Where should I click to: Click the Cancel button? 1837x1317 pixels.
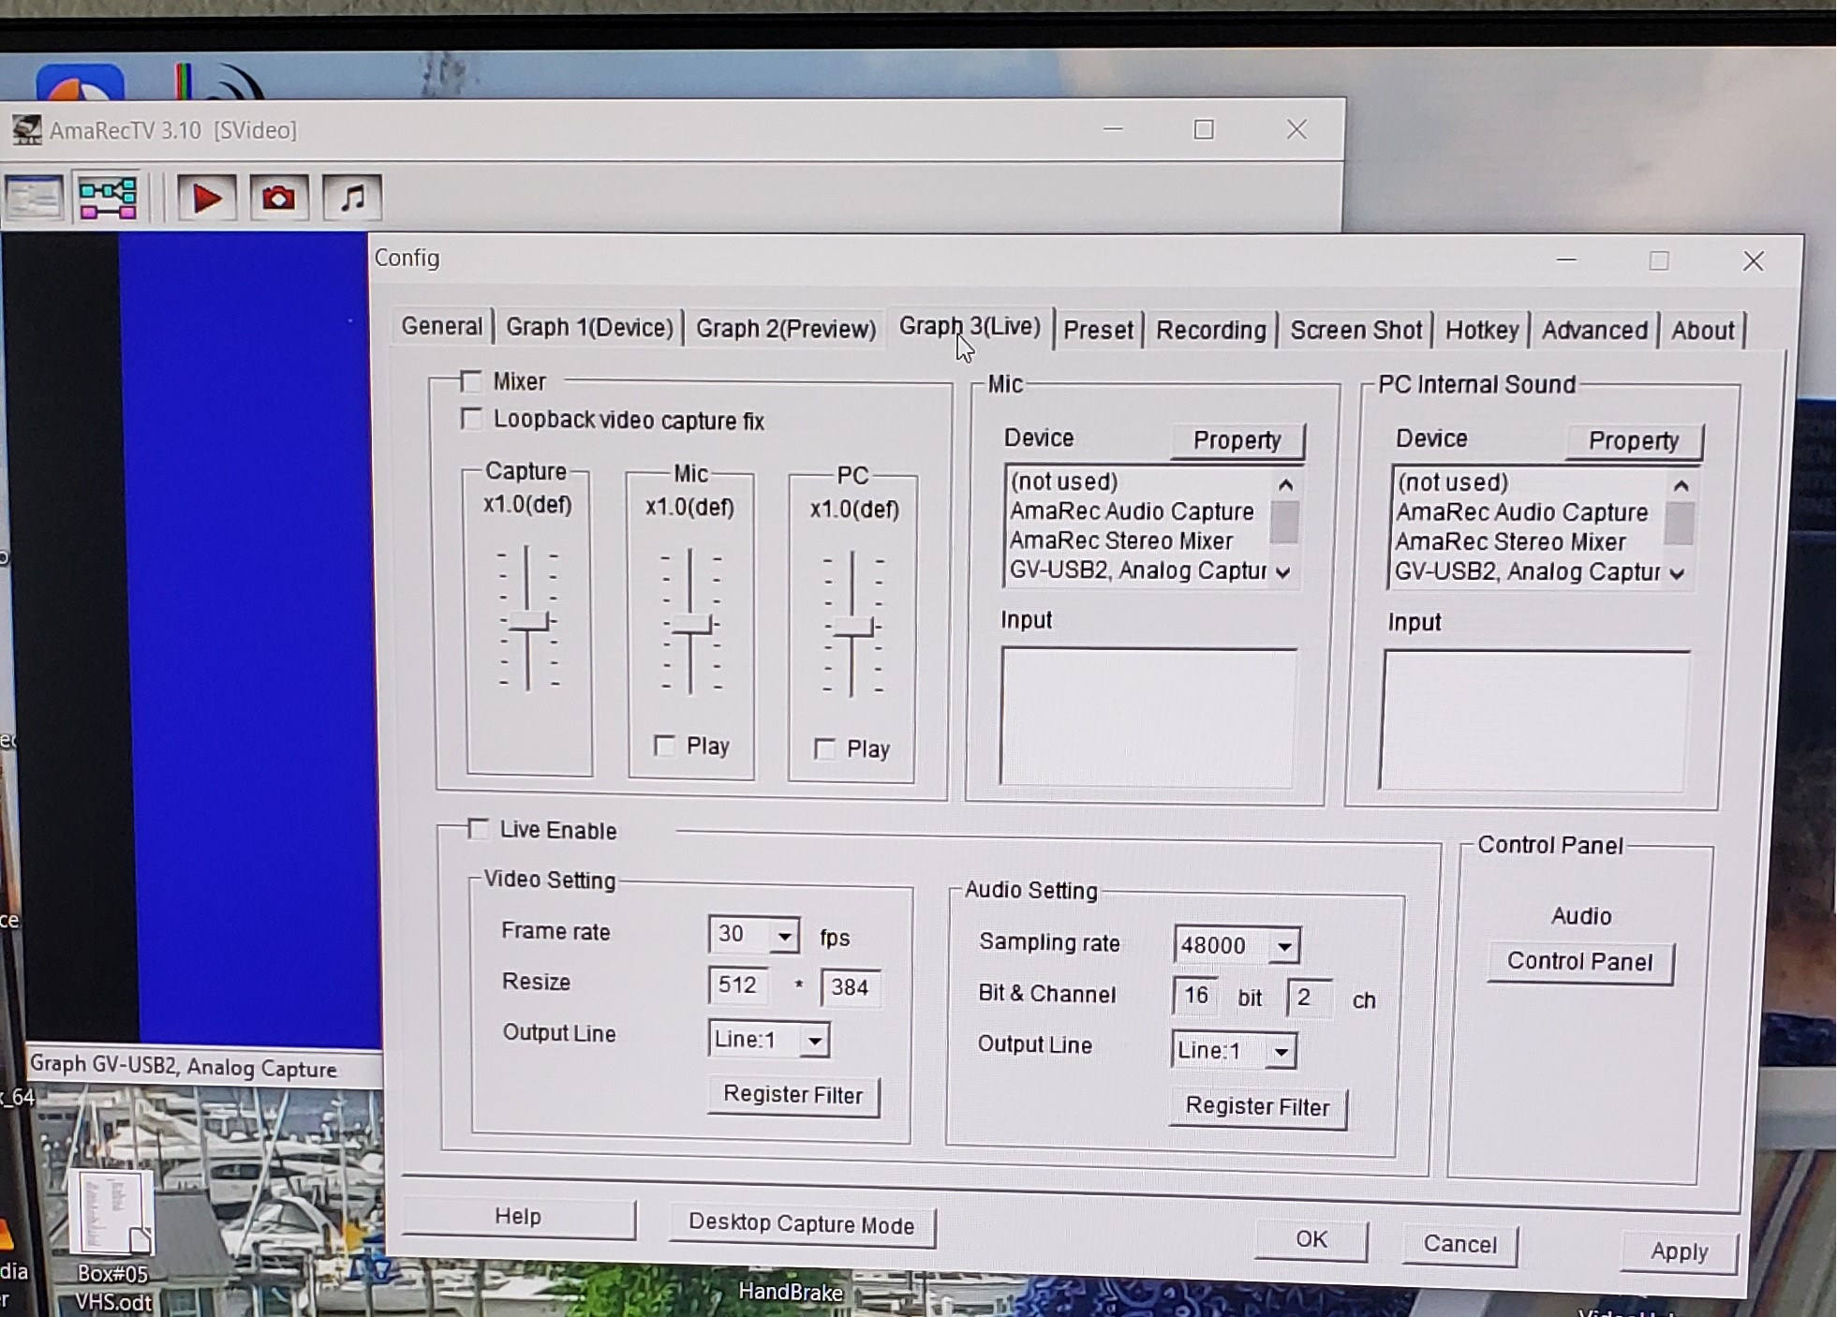pyautogui.click(x=1459, y=1244)
